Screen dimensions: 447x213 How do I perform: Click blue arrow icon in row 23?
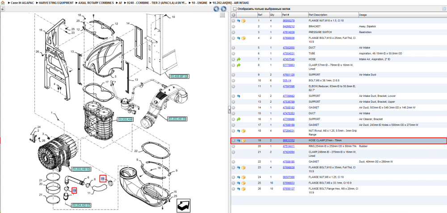[239, 167]
